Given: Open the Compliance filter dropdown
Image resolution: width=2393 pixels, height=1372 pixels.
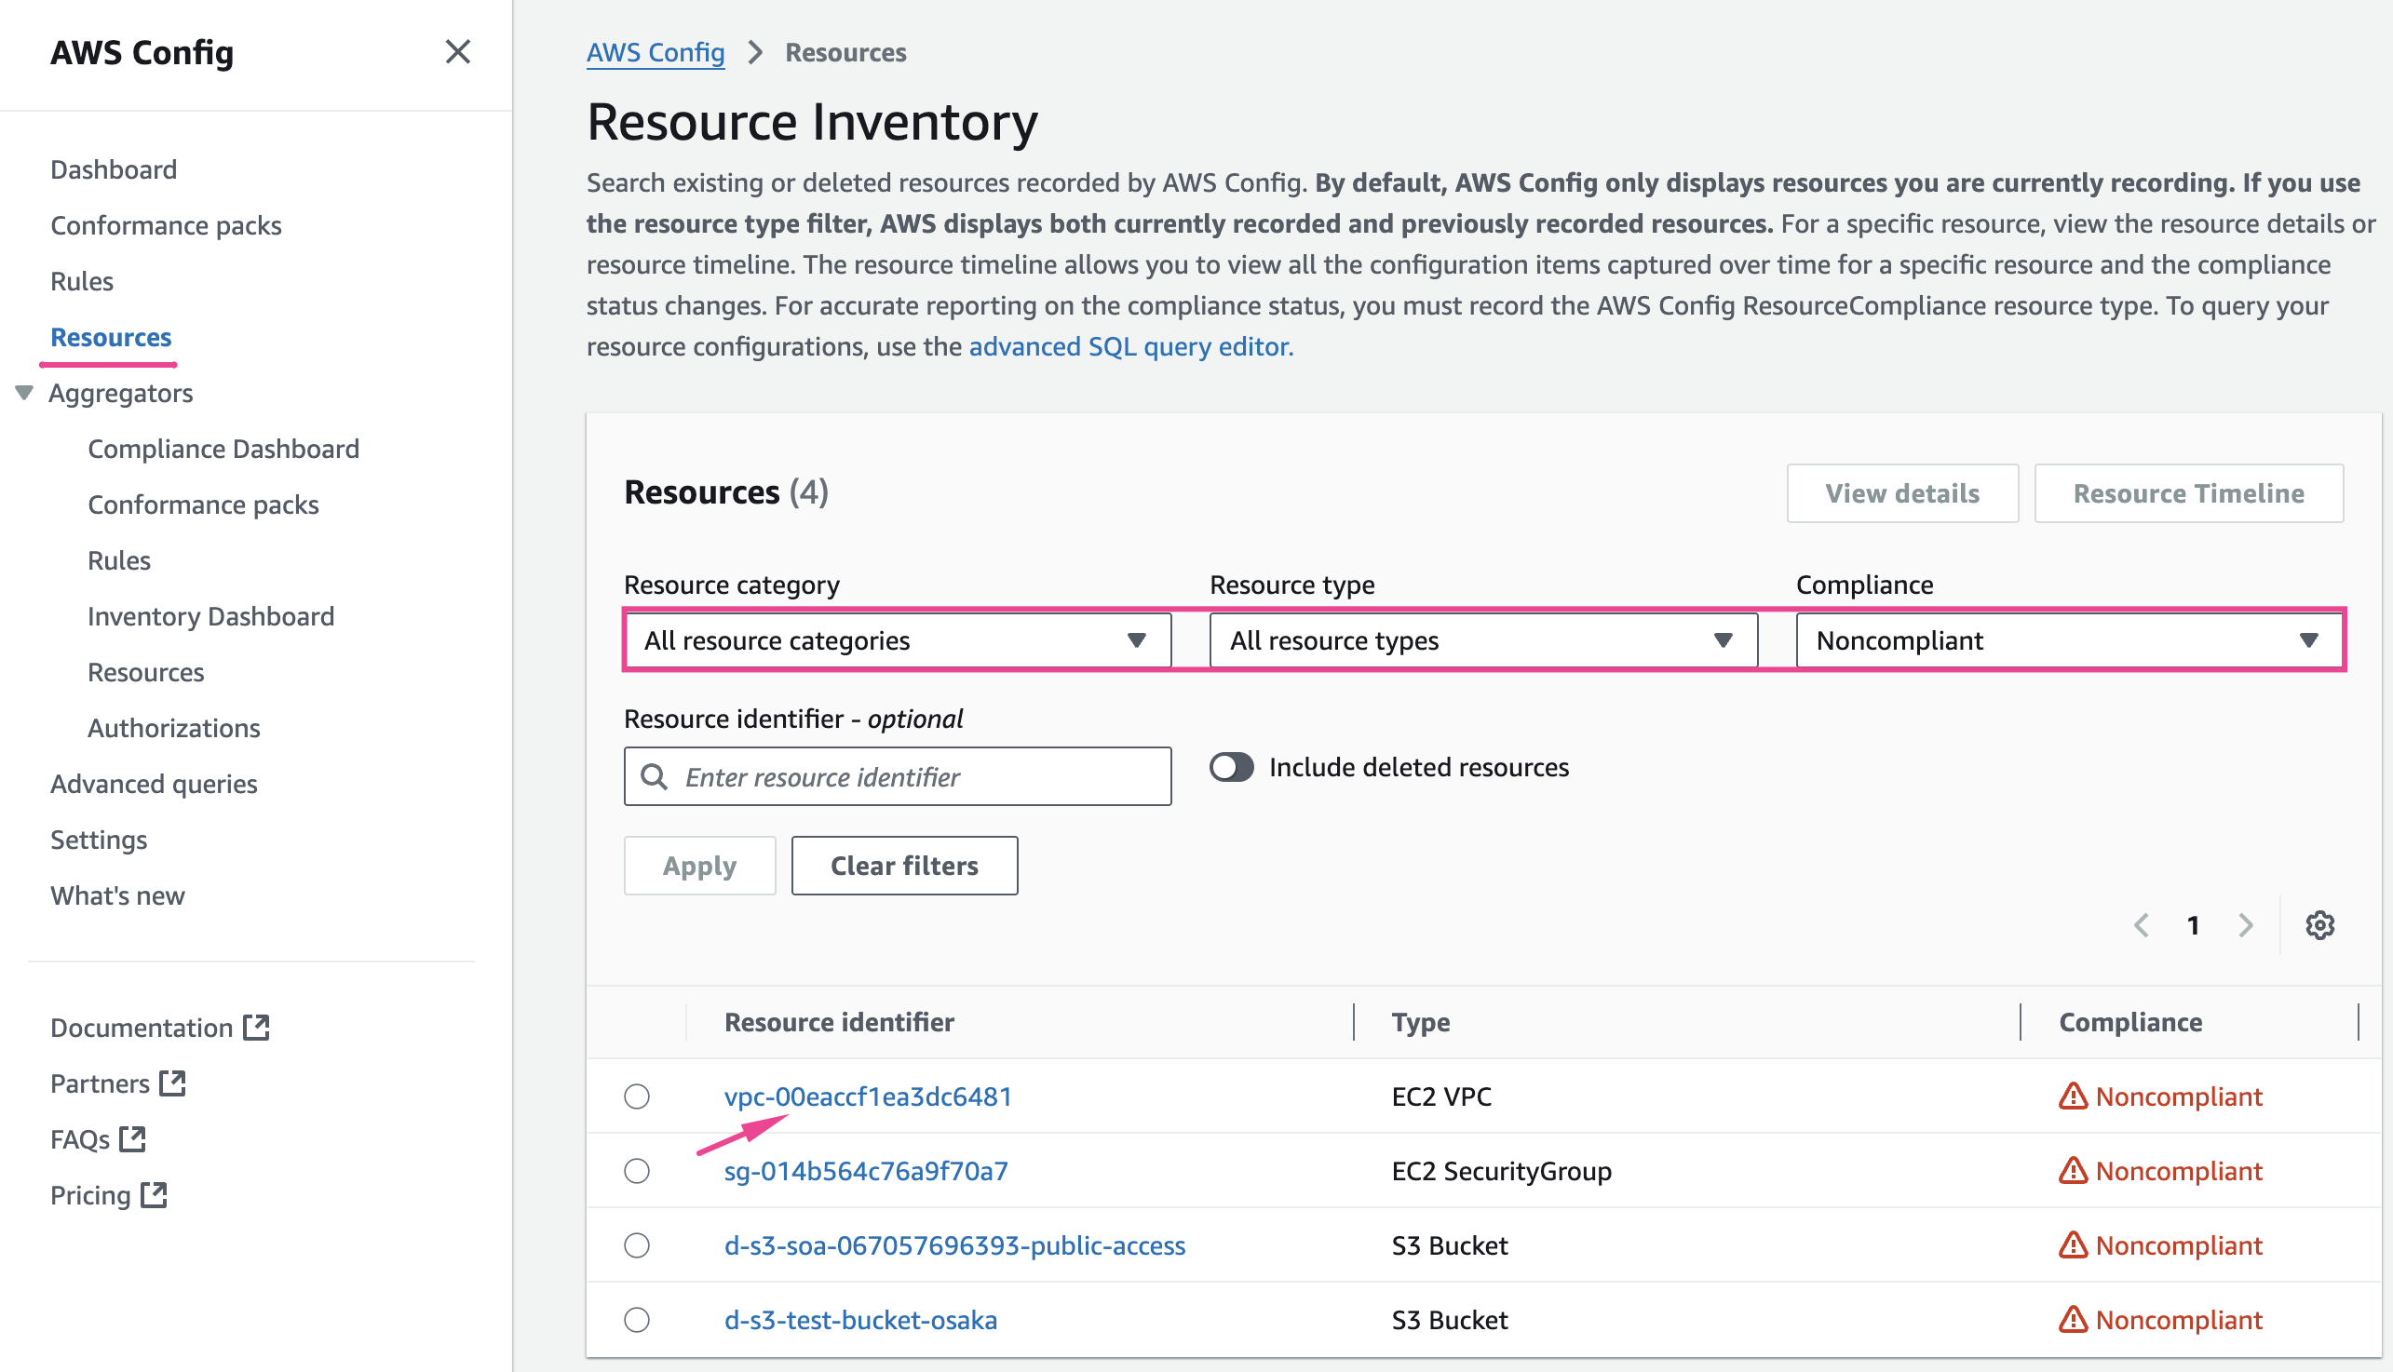Looking at the screenshot, I should pos(2069,640).
